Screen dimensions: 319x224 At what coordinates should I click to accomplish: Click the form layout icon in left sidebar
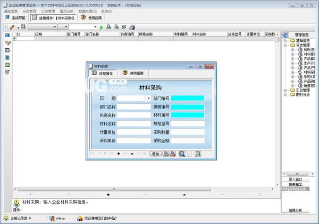(x=7, y=50)
